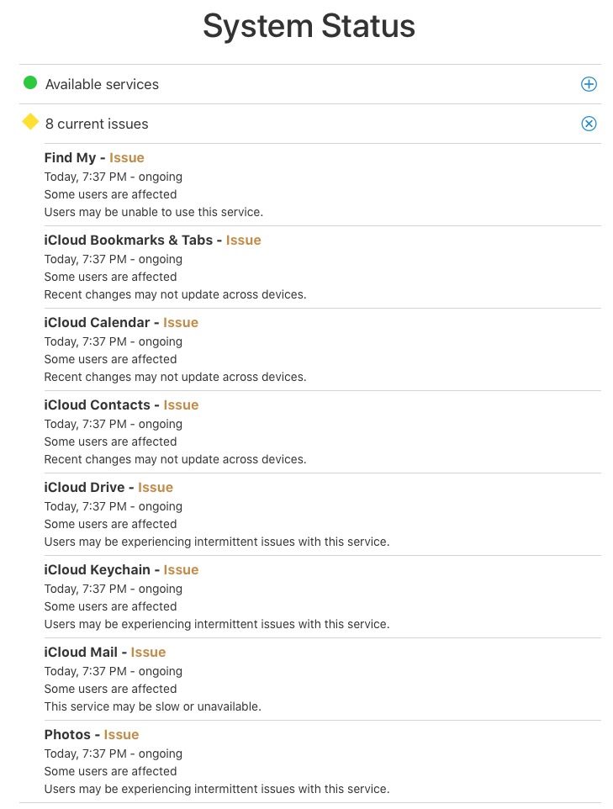Viewport: 613px width, 809px height.
Task: Select the iCloud Keychain service name
Action: [x=97, y=569]
